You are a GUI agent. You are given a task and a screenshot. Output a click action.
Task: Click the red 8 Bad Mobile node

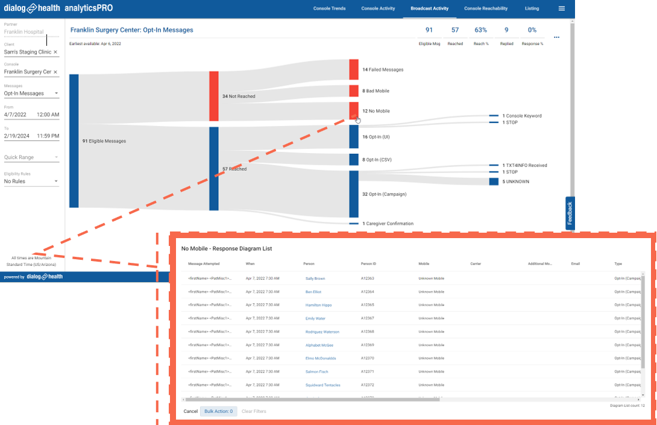coord(354,91)
